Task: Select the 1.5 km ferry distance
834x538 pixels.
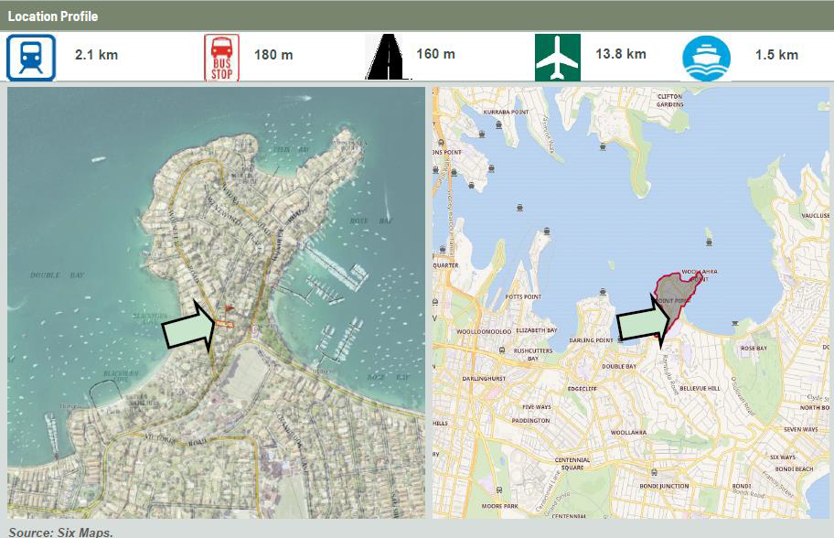Action: click(776, 55)
